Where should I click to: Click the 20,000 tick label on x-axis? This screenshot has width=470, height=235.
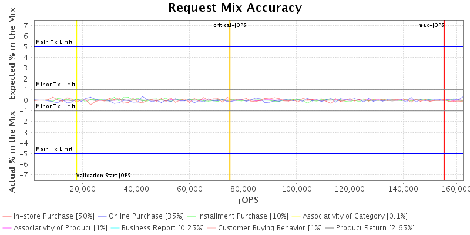pos(83,189)
